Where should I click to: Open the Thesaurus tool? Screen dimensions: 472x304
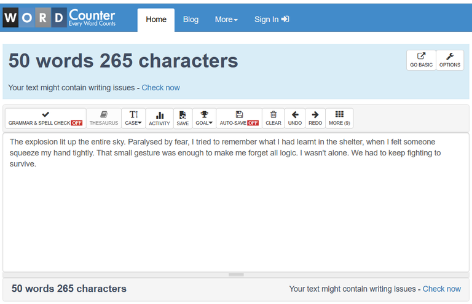click(104, 118)
